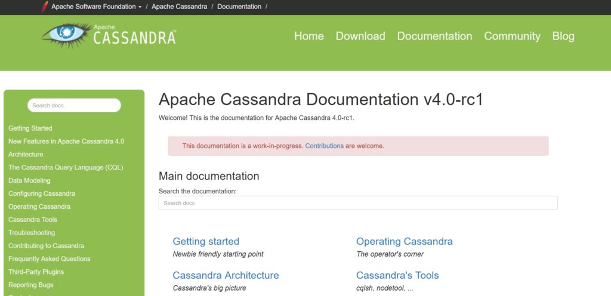Open the Cassandra's Tools main link
This screenshot has height=296, width=611.
pos(397,275)
